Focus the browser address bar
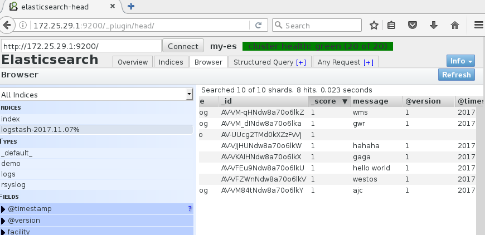 140,25
